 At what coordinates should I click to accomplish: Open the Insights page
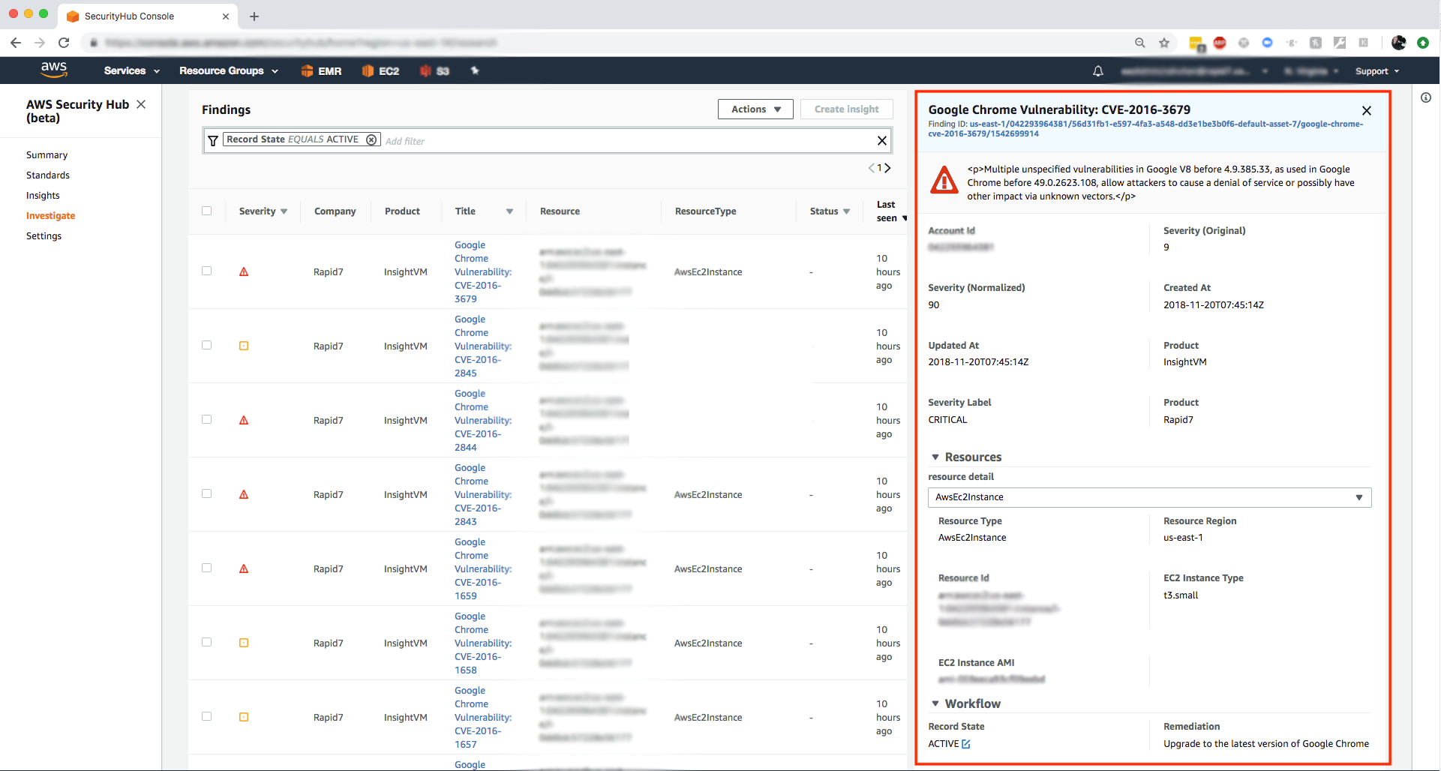click(43, 196)
